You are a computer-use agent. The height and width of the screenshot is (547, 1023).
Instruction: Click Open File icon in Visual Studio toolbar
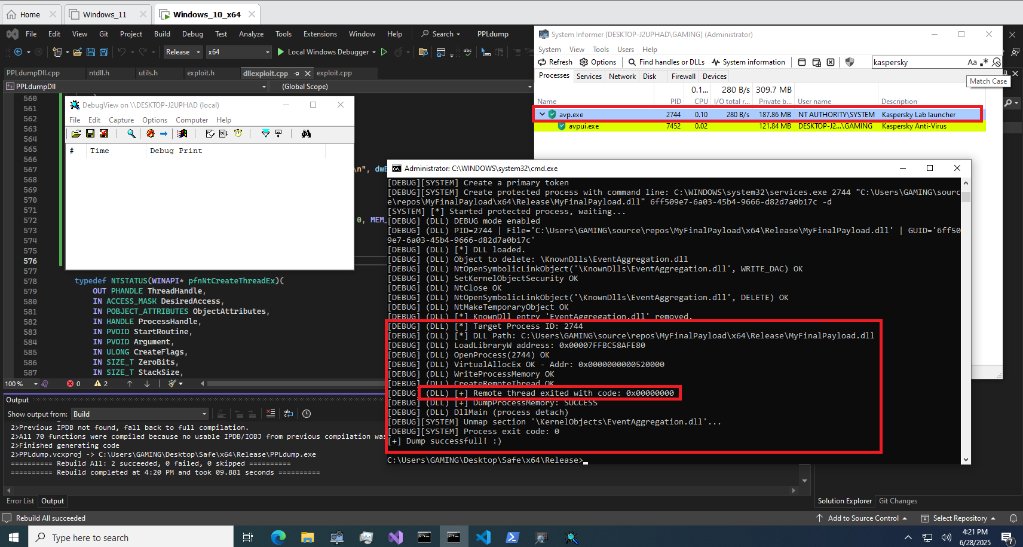click(77, 52)
